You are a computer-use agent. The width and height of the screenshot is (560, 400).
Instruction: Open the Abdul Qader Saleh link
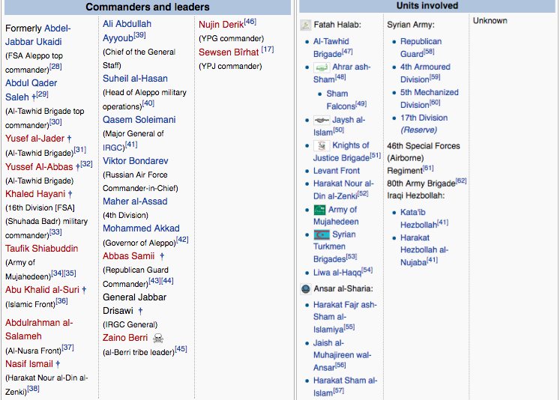31,90
